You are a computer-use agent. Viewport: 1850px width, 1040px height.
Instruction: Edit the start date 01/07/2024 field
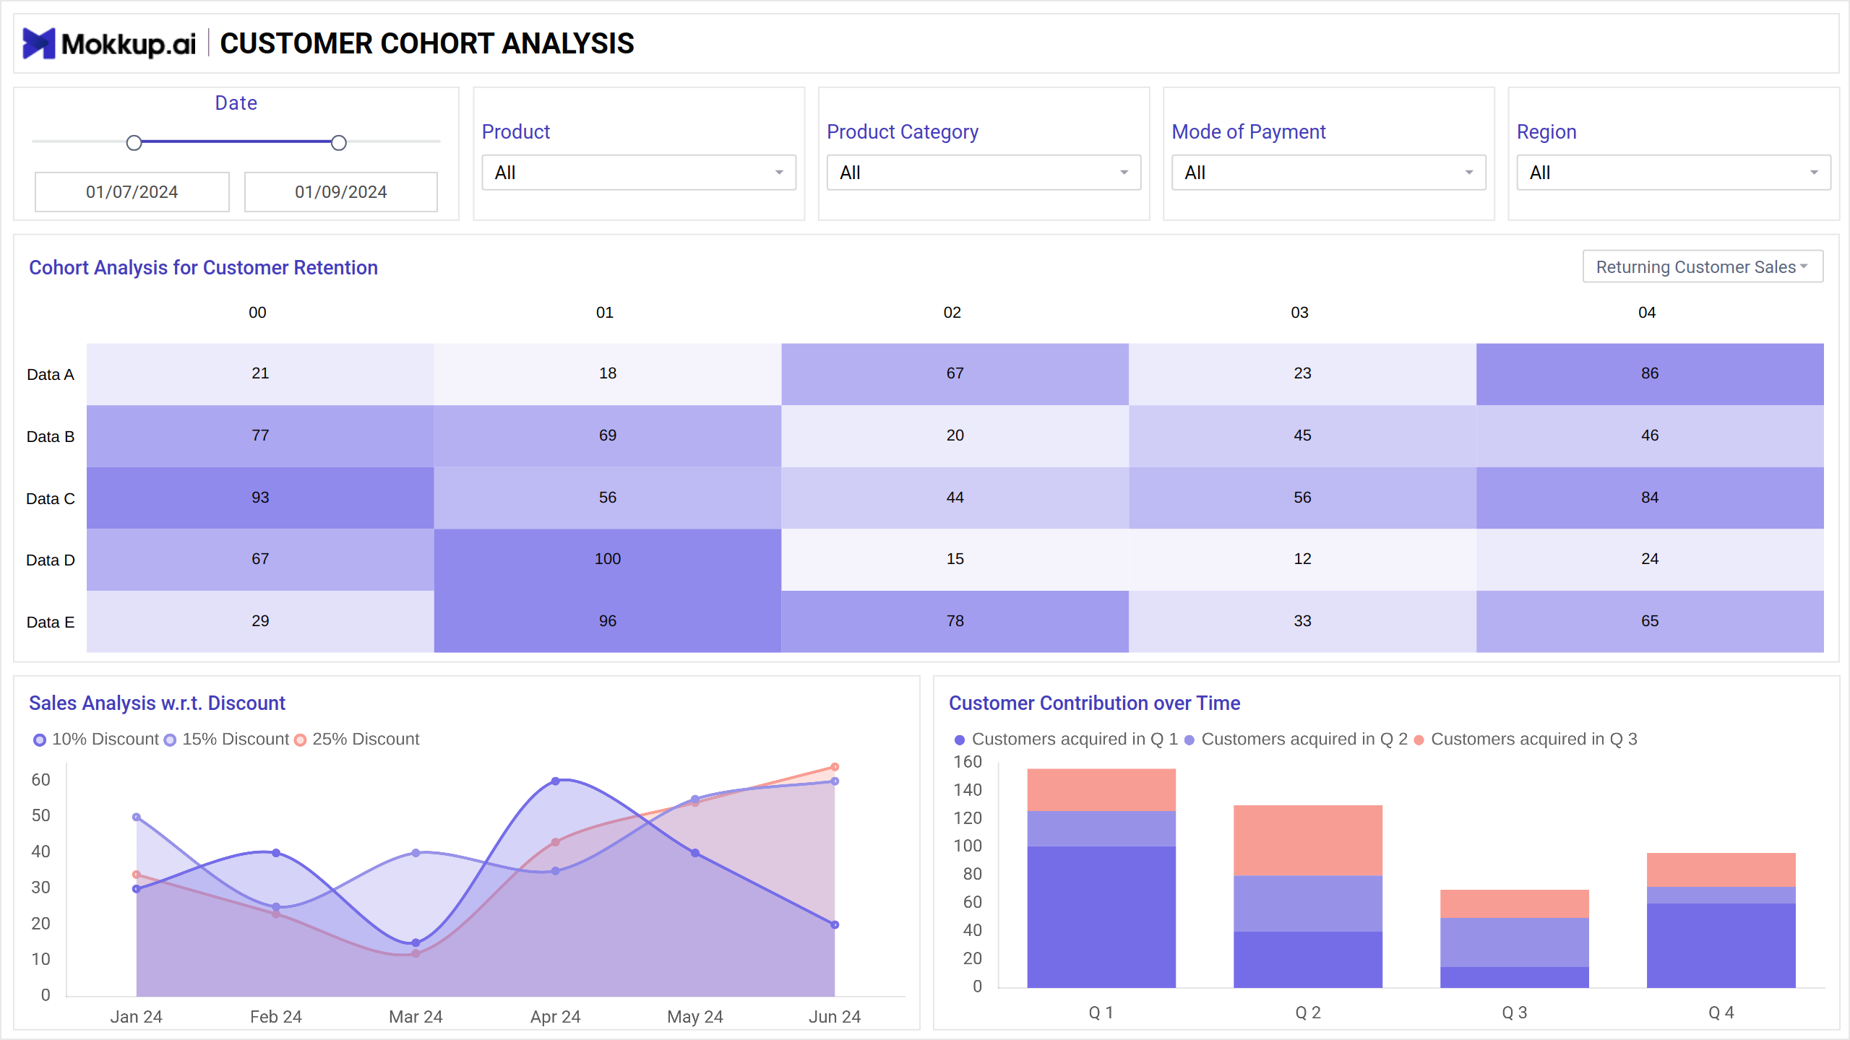(132, 192)
